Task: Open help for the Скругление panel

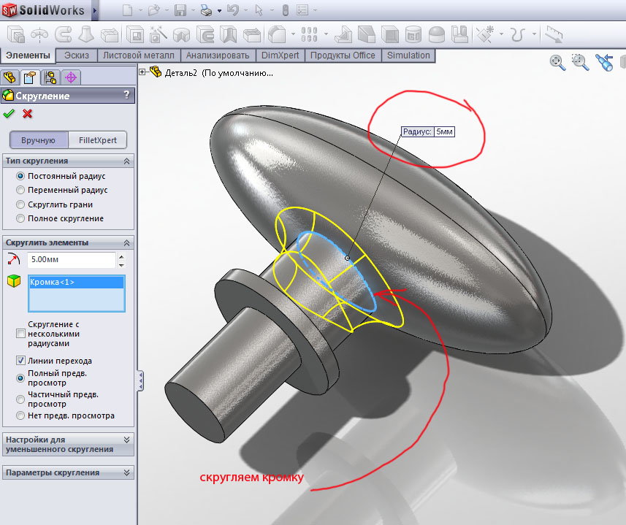Action: [x=126, y=96]
